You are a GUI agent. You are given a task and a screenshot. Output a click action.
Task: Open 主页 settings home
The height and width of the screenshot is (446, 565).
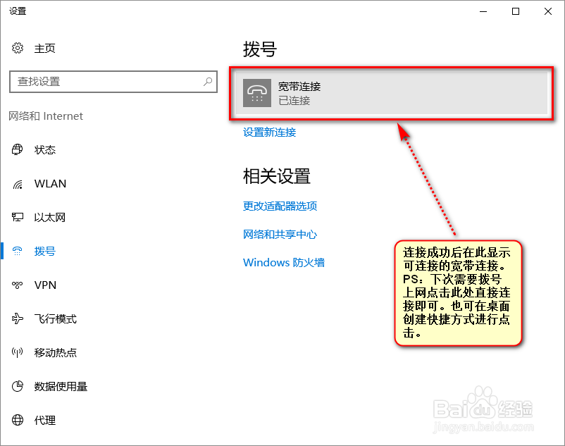pyautogui.click(x=44, y=49)
